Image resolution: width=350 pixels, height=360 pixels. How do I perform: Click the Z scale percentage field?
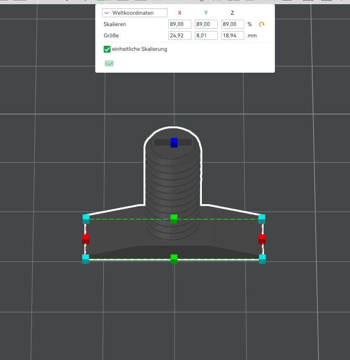pyautogui.click(x=232, y=24)
